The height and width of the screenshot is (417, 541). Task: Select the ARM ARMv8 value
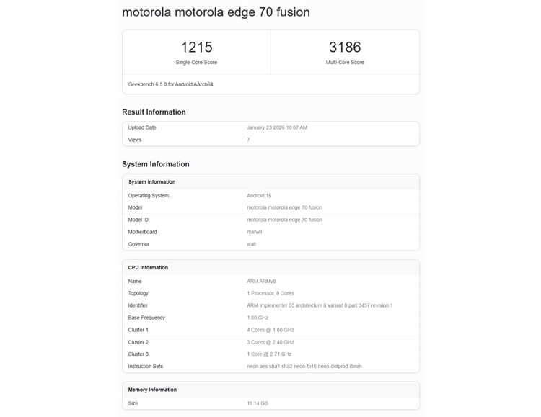(x=261, y=281)
